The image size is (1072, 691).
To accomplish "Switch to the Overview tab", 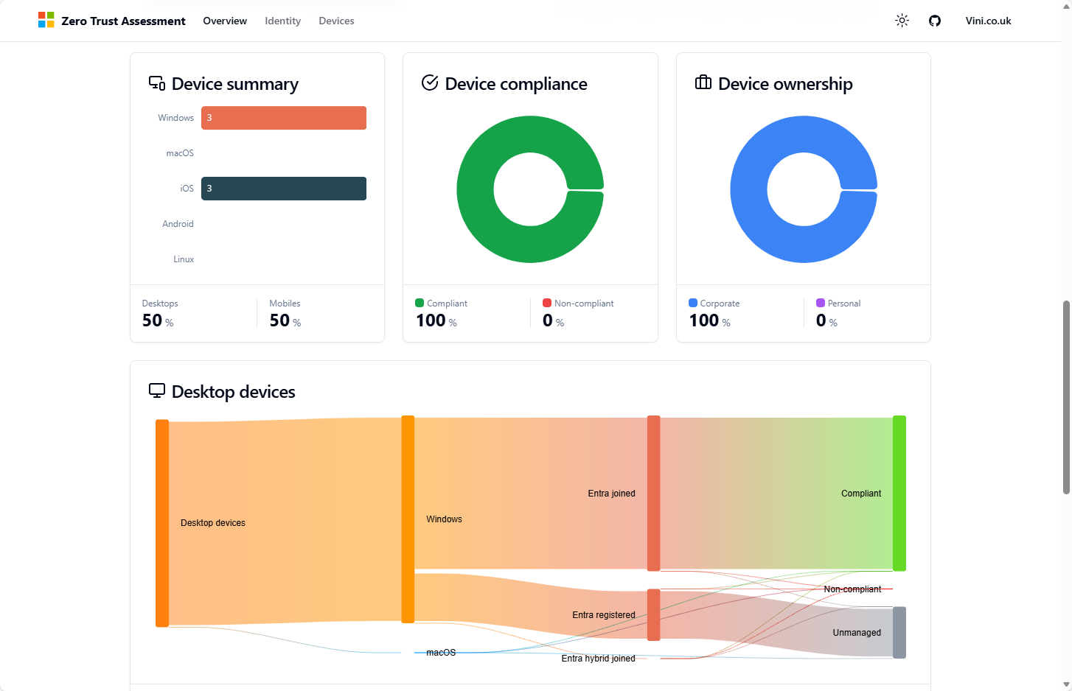I will (x=225, y=21).
